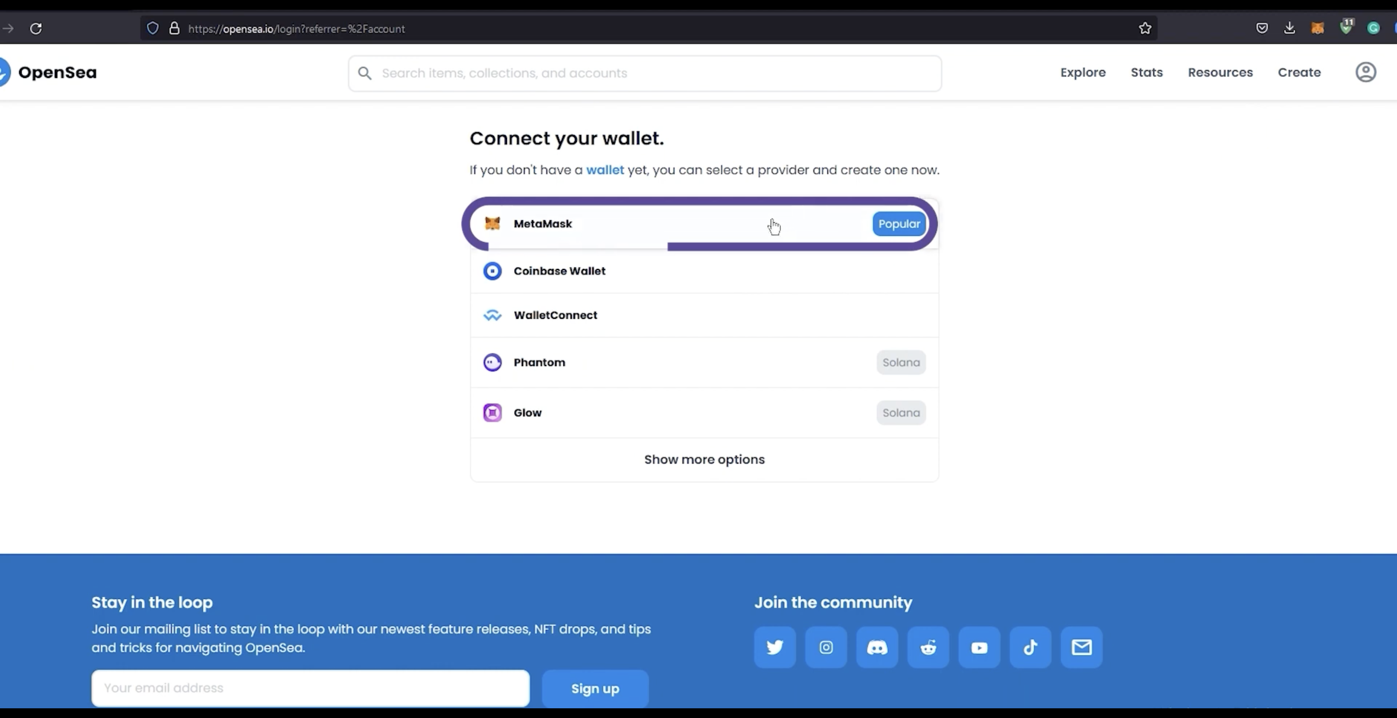This screenshot has width=1397, height=718.
Task: Open the OpenSea YouTube channel
Action: (x=979, y=648)
